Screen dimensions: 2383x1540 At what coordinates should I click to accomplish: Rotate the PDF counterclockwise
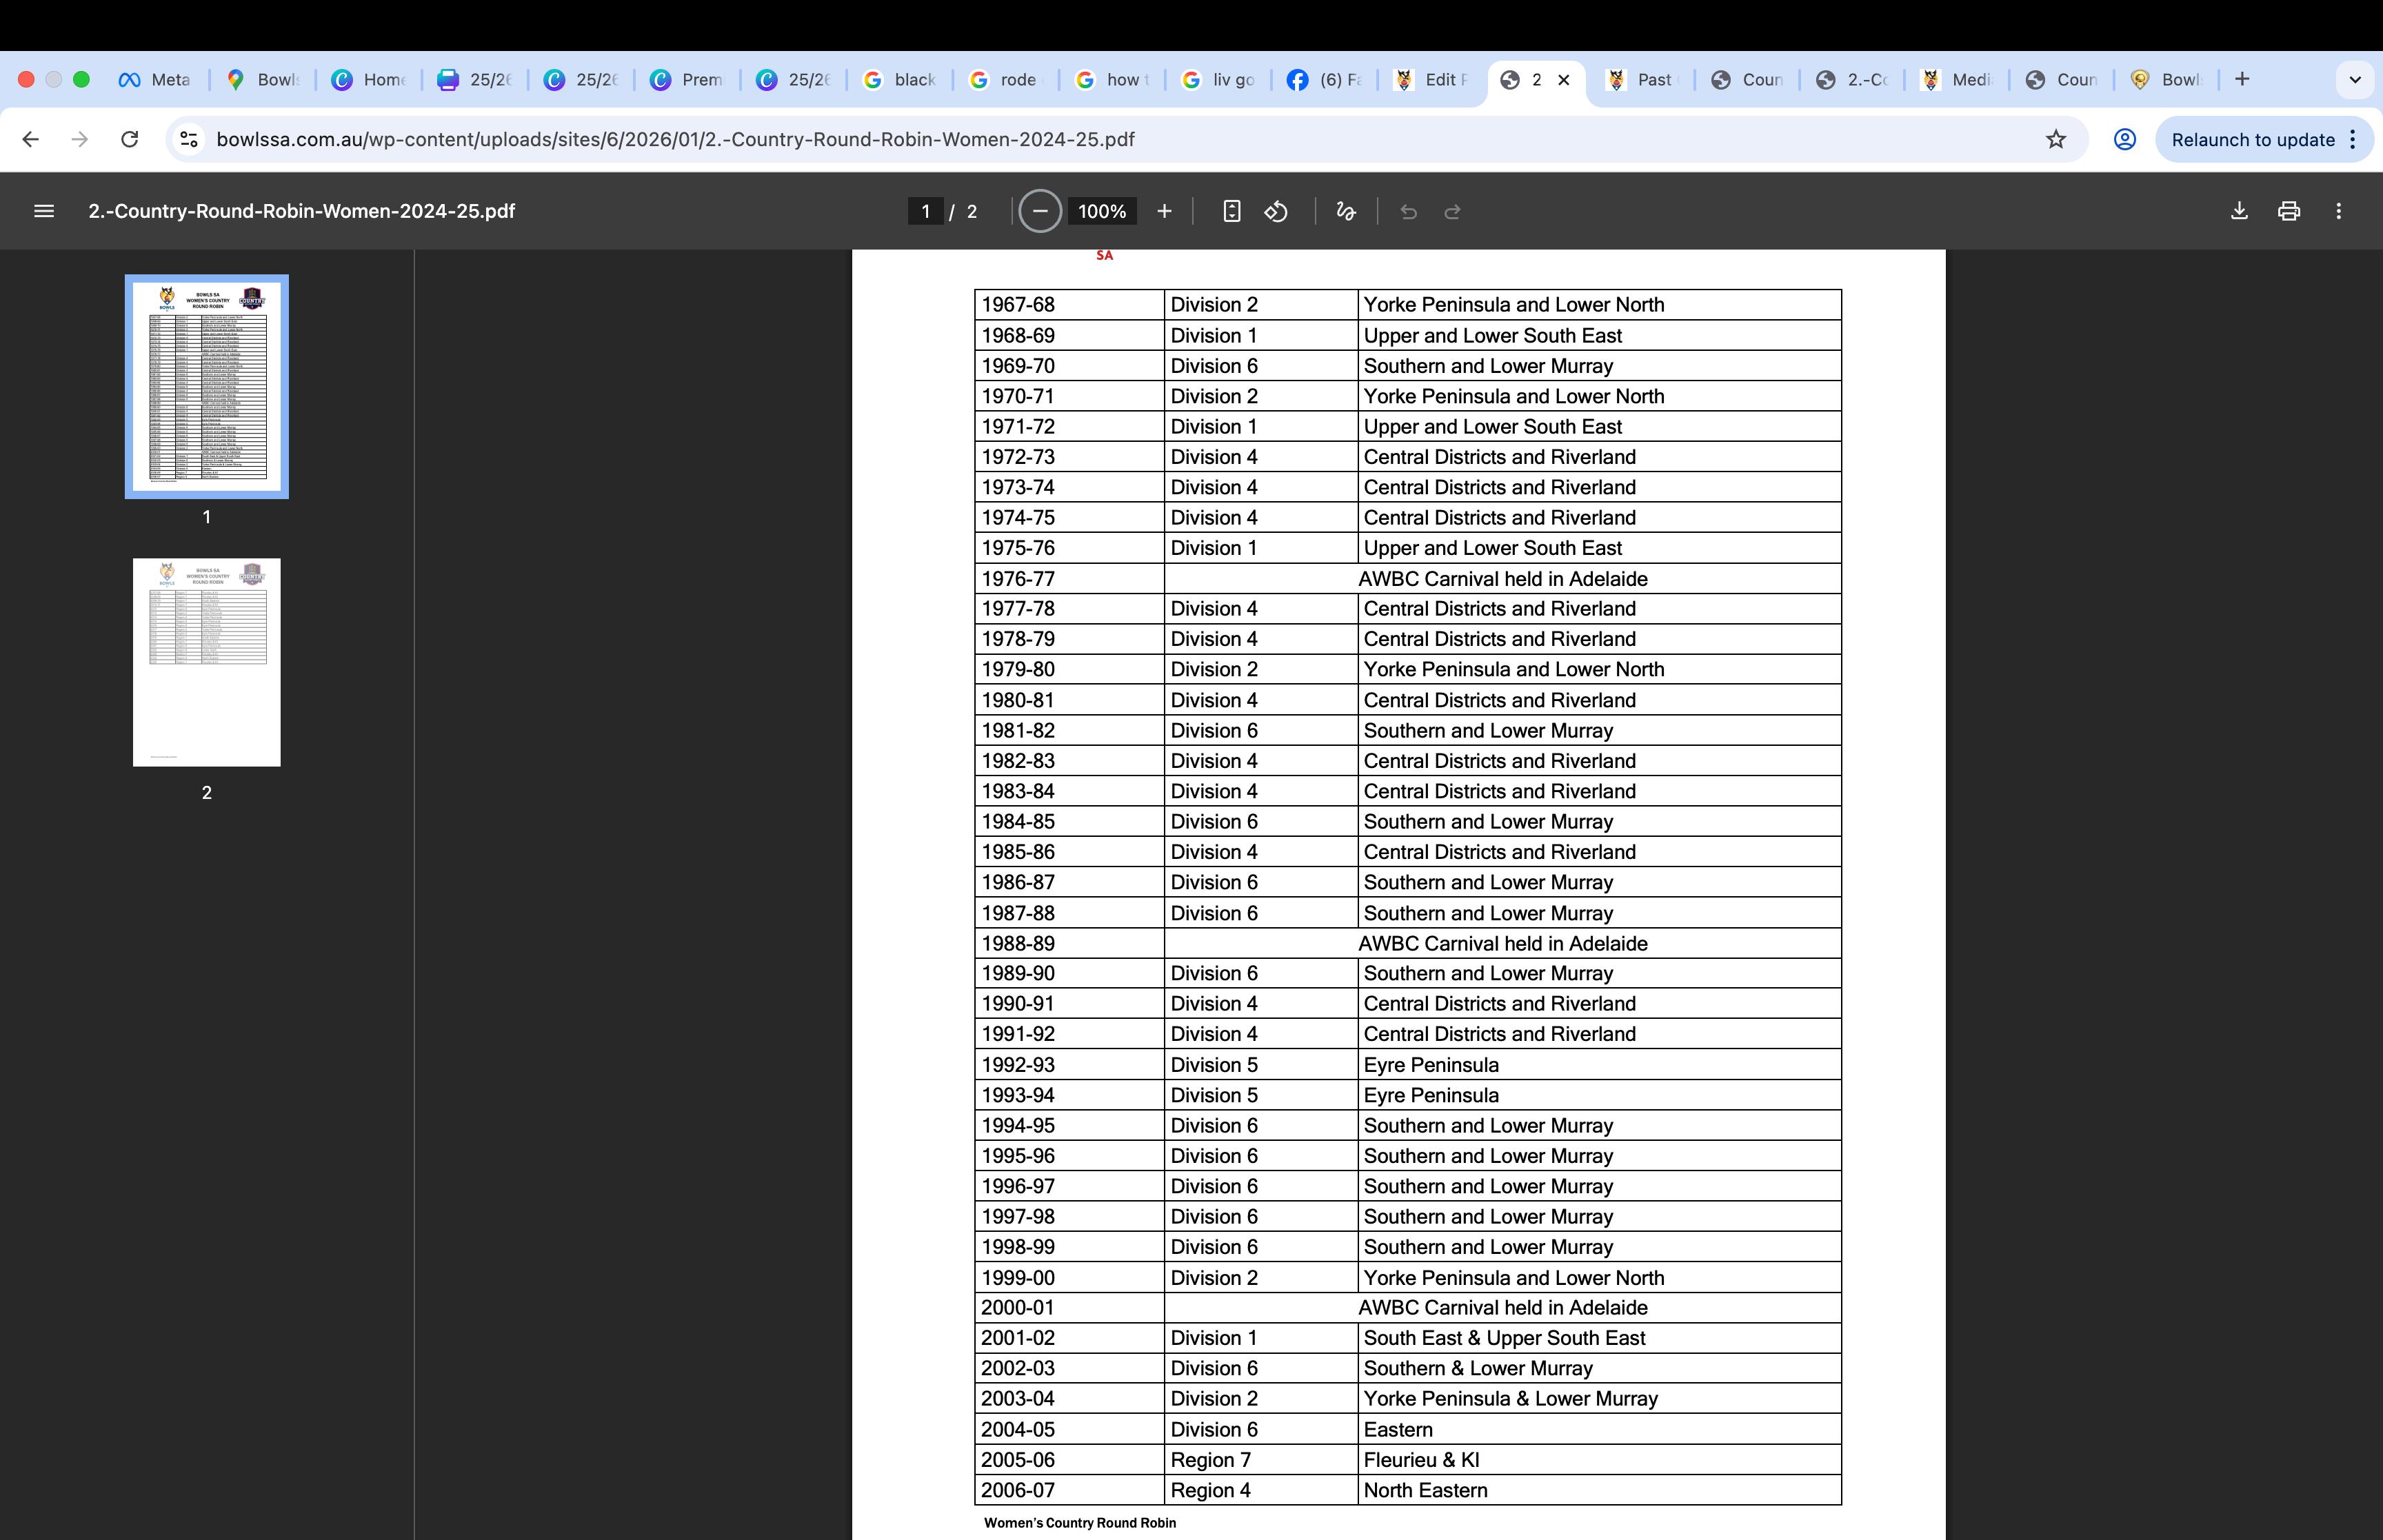pyautogui.click(x=1276, y=211)
